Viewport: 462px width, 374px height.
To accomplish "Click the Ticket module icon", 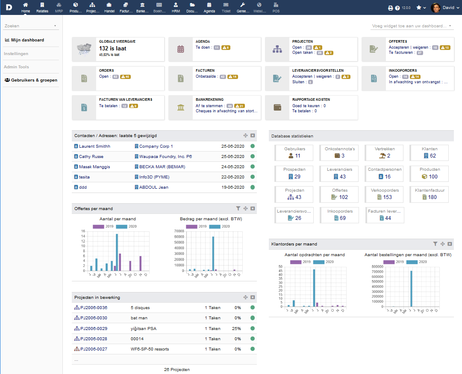I will (226, 7).
